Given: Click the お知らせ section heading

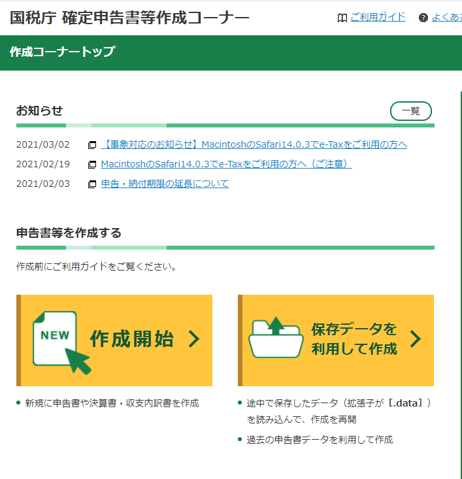Looking at the screenshot, I should pos(39,110).
